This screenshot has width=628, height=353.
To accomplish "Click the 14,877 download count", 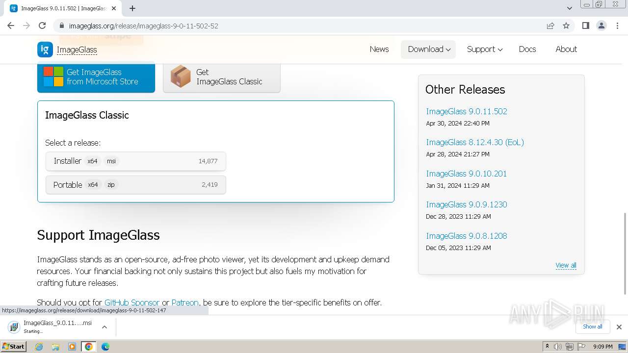I will (x=208, y=161).
